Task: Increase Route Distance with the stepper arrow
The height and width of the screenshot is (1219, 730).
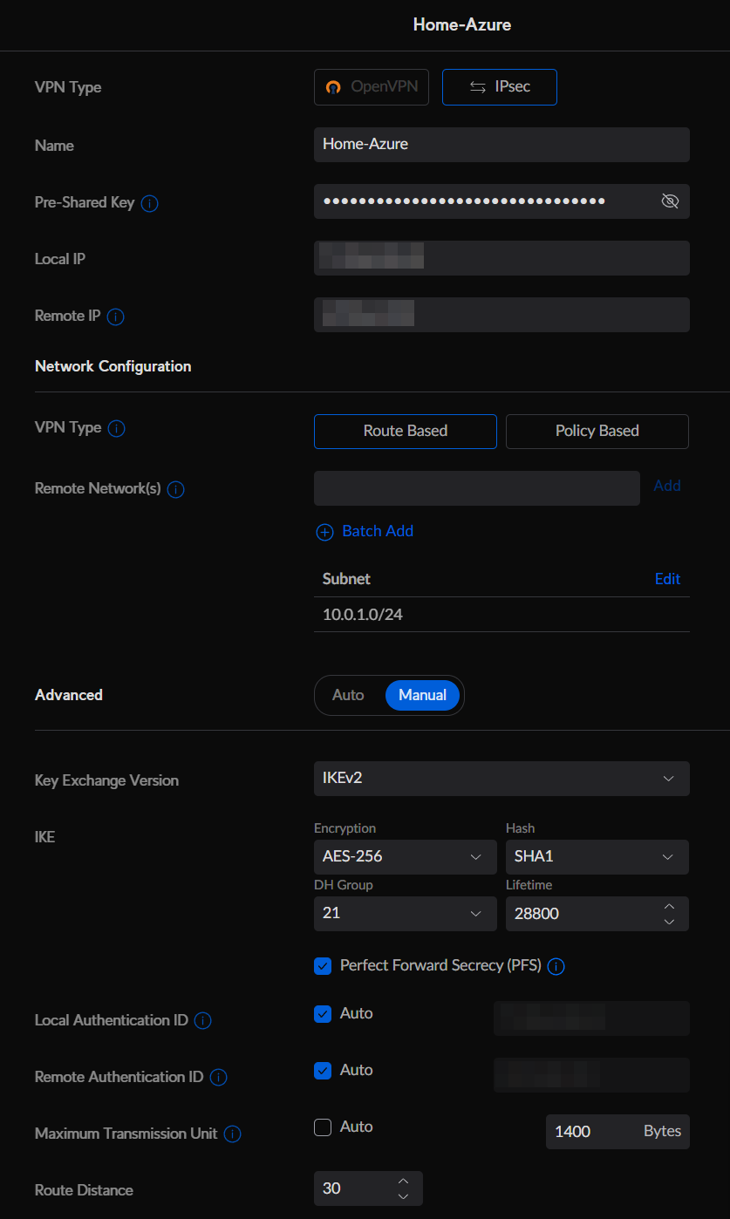Action: [x=403, y=1182]
